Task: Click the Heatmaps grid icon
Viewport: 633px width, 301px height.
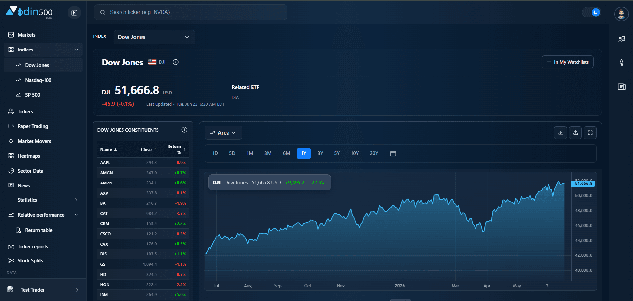Action: click(11, 156)
